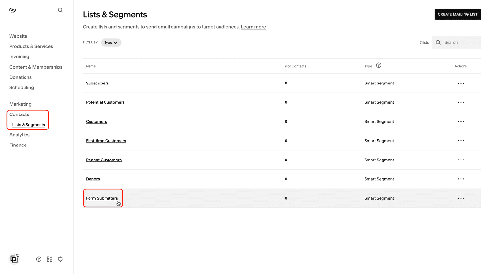Click the Name column header
This screenshot has width=490, height=274.
coord(91,66)
